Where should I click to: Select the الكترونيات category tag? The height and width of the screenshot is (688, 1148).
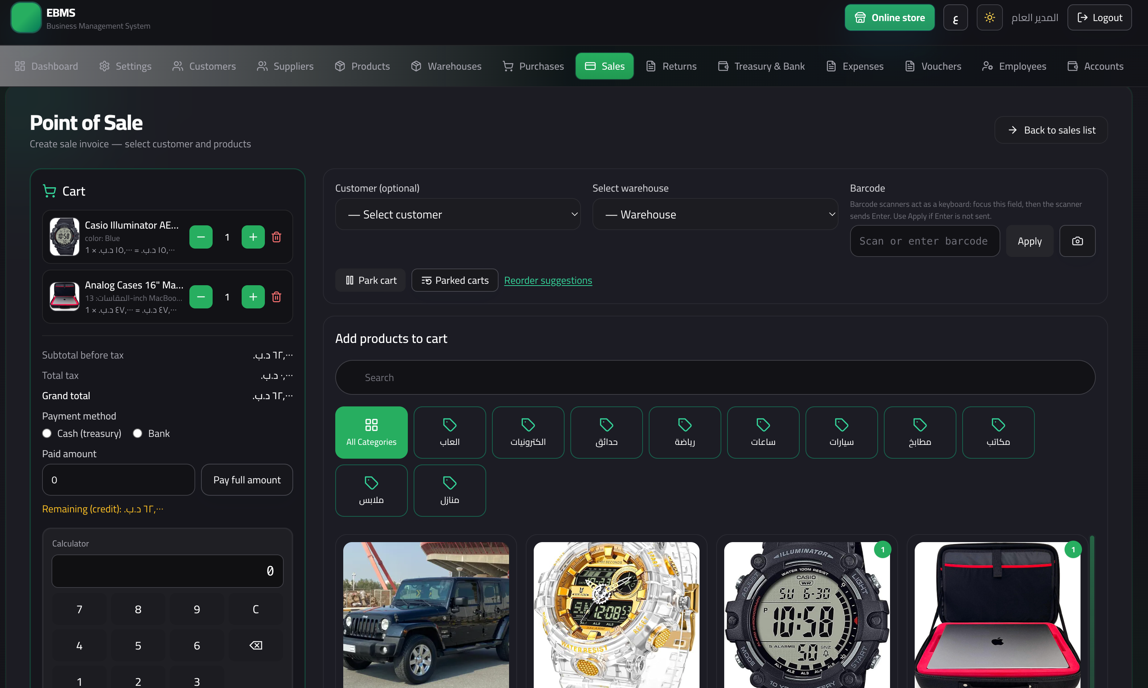(528, 433)
